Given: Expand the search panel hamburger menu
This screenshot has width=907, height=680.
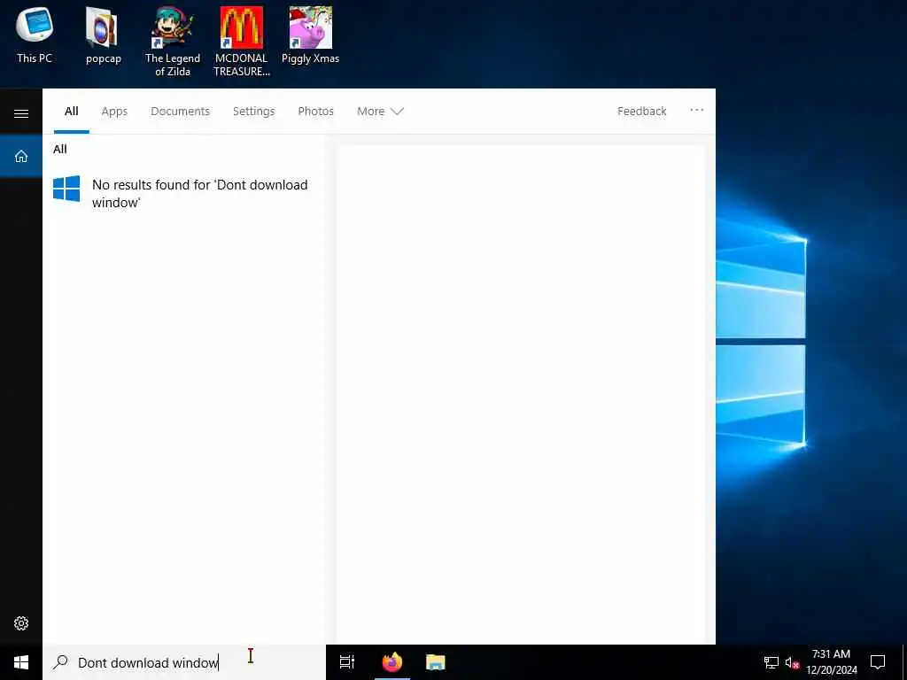Looking at the screenshot, I should pos(21,113).
